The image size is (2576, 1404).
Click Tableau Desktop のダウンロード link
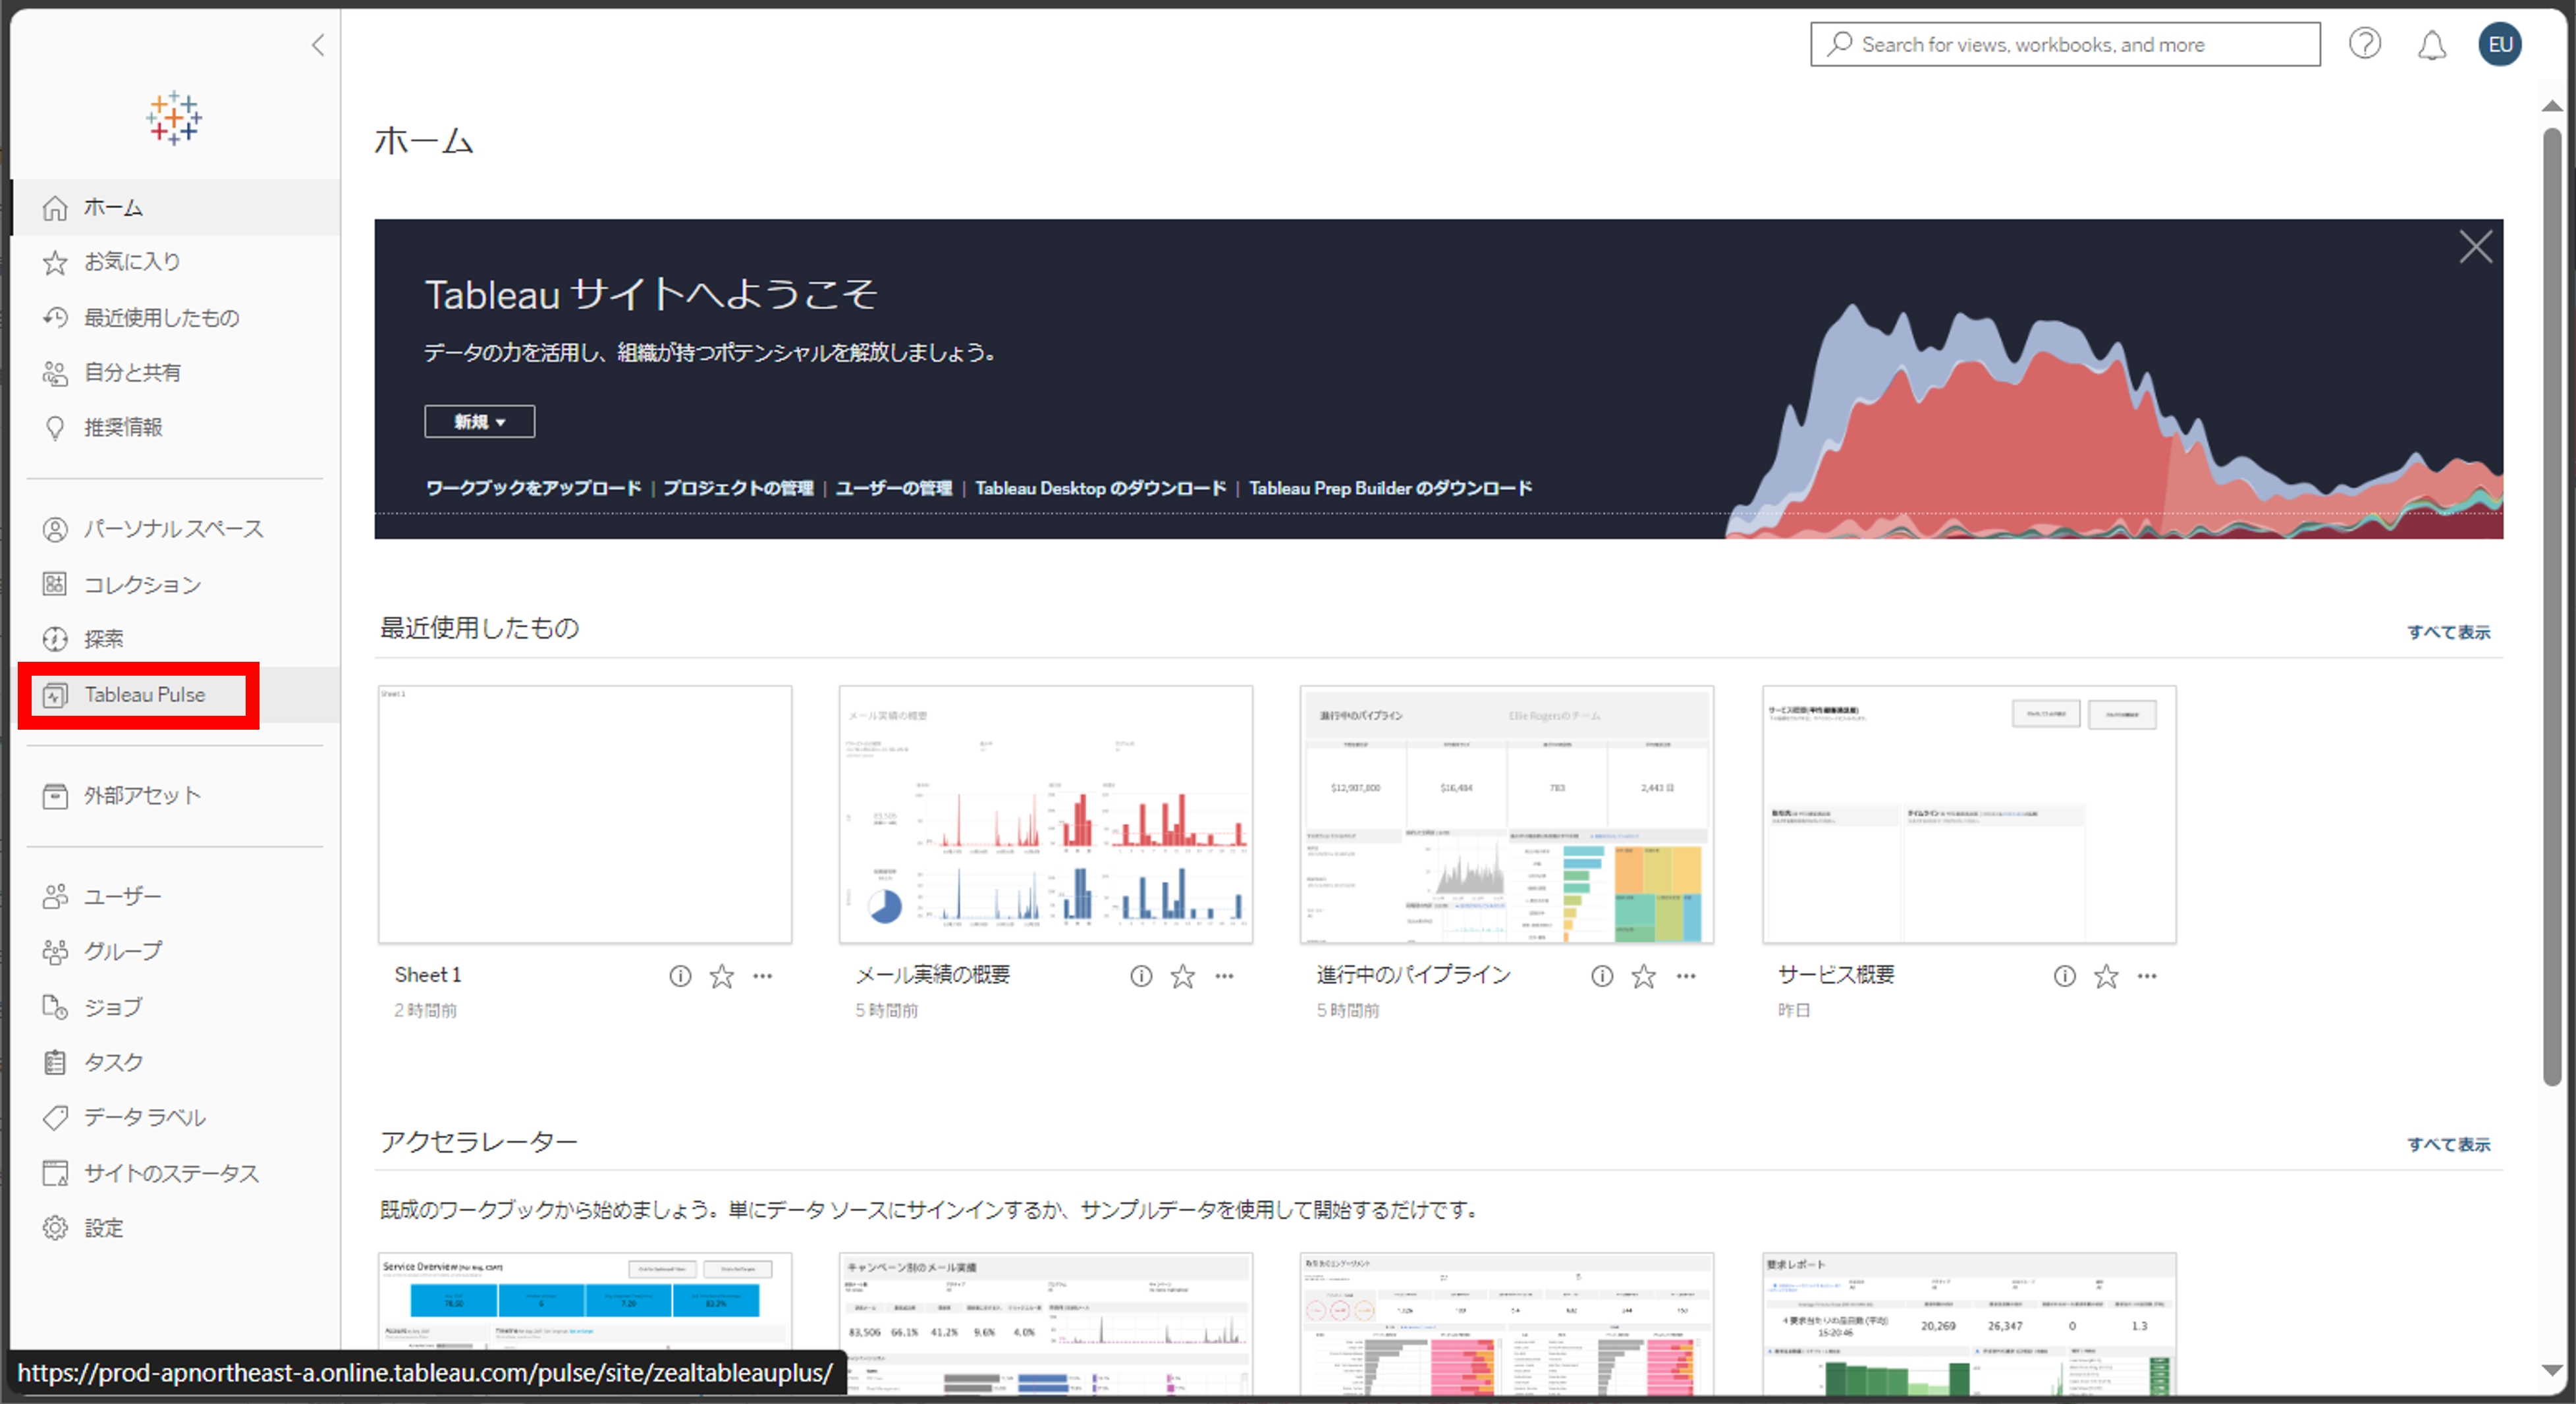click(1100, 488)
